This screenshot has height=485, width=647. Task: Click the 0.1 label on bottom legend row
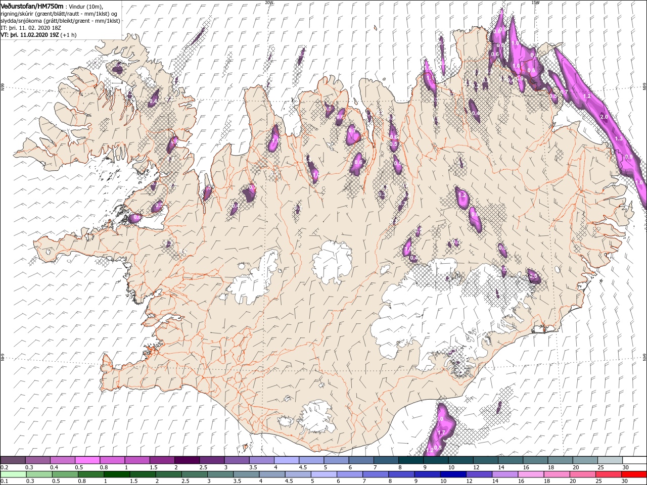point(4,481)
